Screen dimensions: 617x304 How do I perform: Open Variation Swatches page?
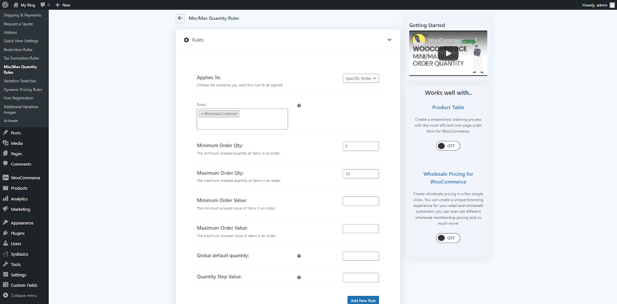(20, 81)
